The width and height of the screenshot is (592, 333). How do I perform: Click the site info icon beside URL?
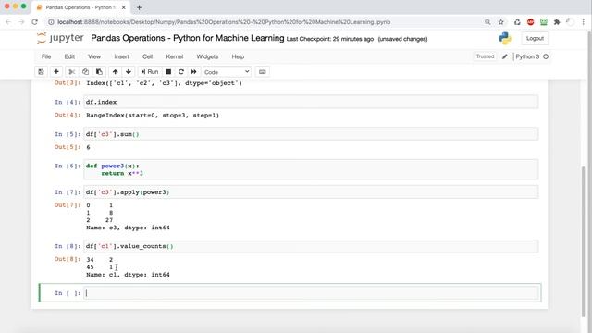point(51,22)
